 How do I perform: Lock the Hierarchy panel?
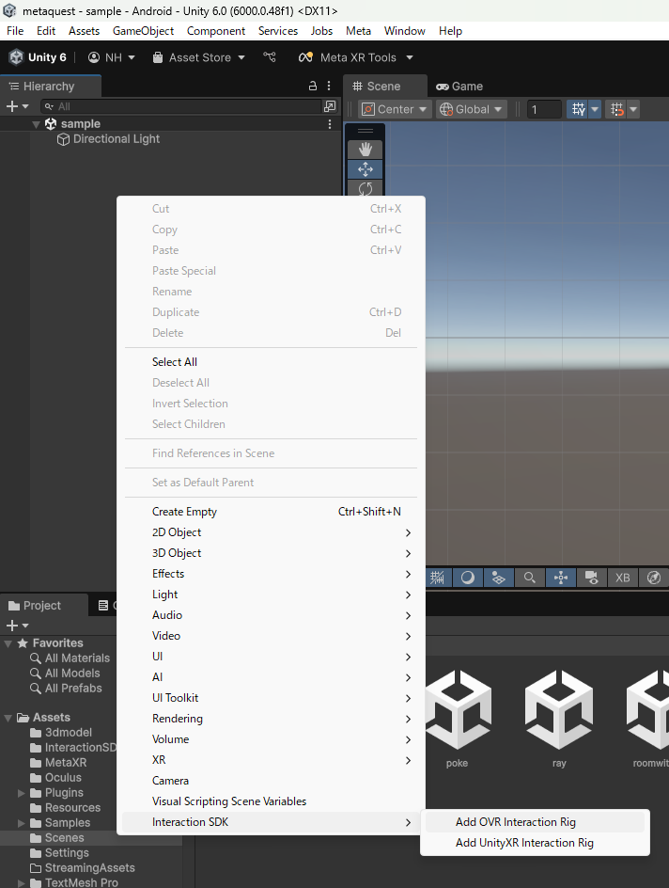pos(313,87)
